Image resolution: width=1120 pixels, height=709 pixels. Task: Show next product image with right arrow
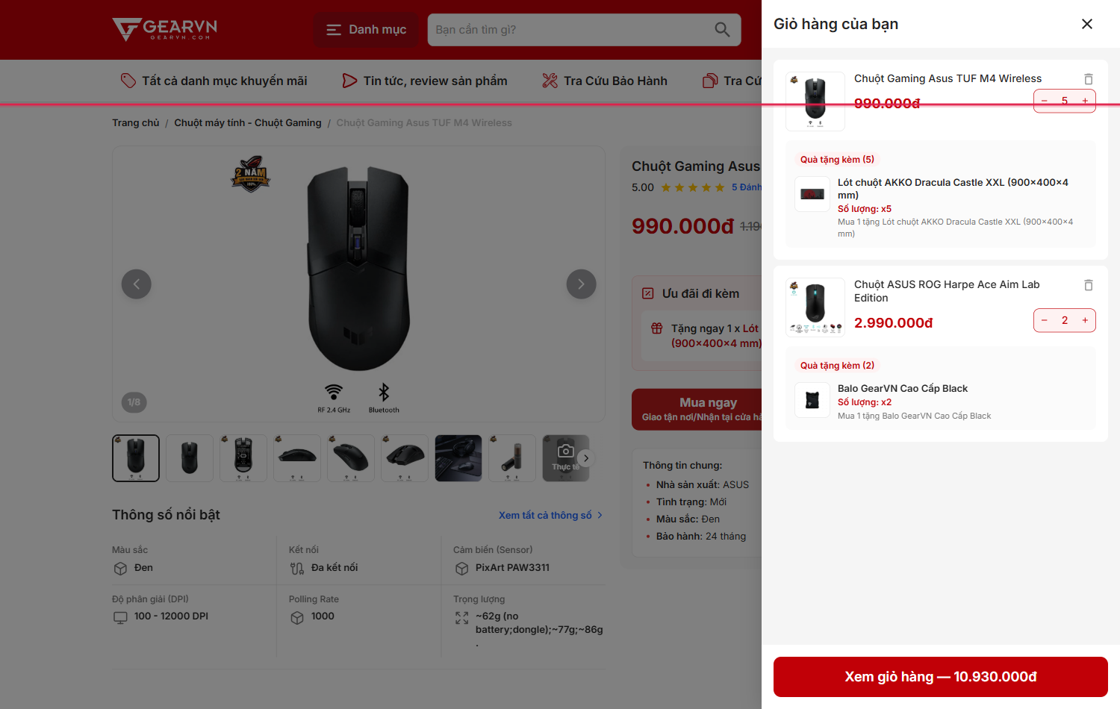(x=581, y=284)
